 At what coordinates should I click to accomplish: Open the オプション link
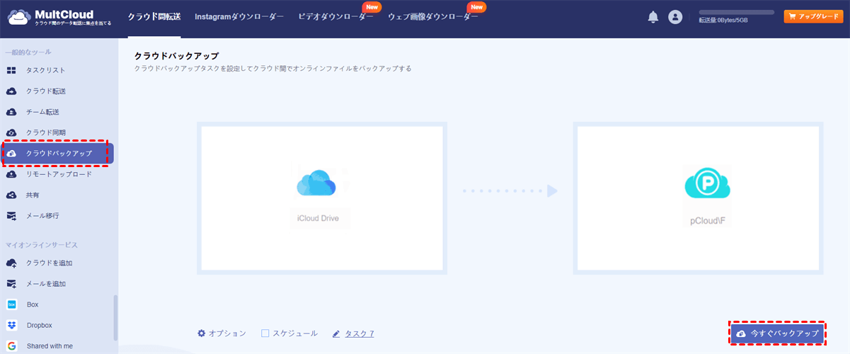pyautogui.click(x=227, y=333)
